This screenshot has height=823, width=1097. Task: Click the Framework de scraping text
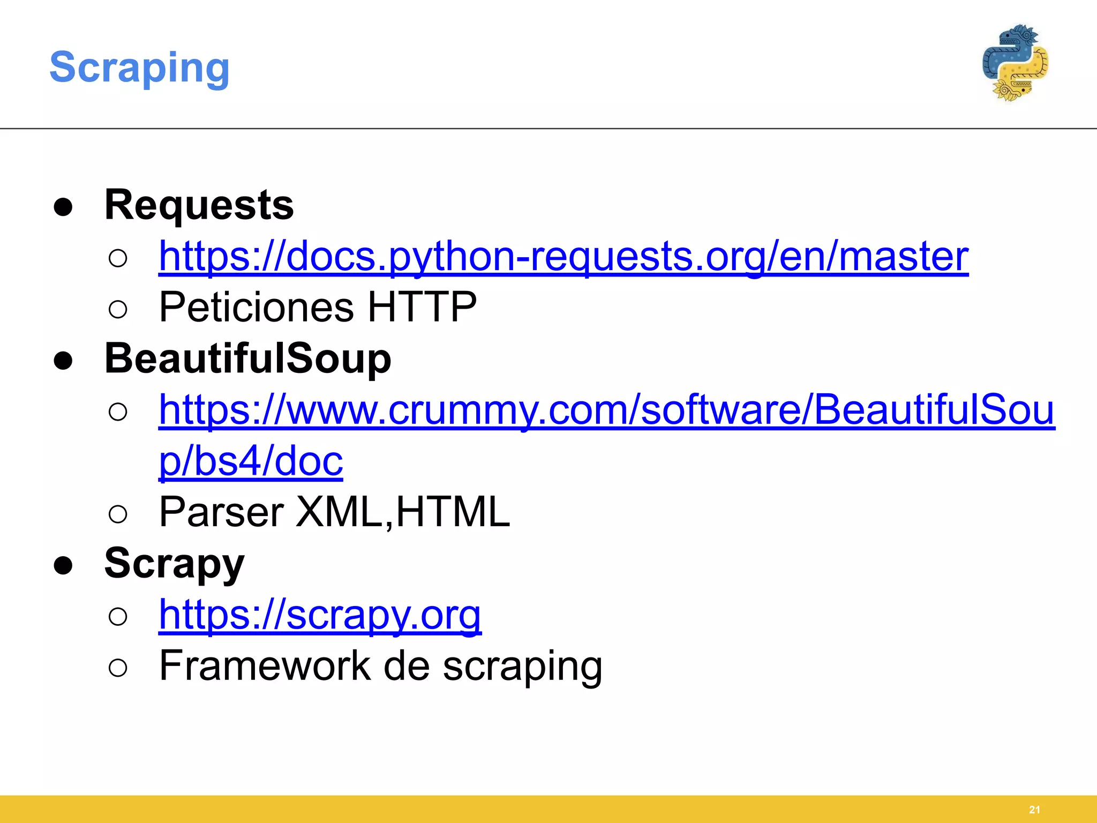[381, 665]
